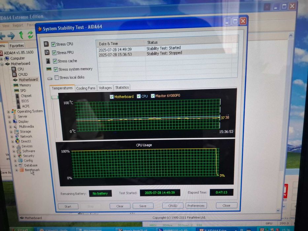Click the Display icon in the tree
308x231 pixels.
pyautogui.click(x=15, y=121)
